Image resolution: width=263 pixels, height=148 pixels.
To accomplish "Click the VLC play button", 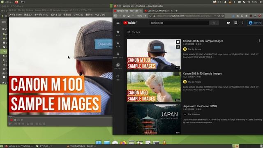I will point(10,124).
